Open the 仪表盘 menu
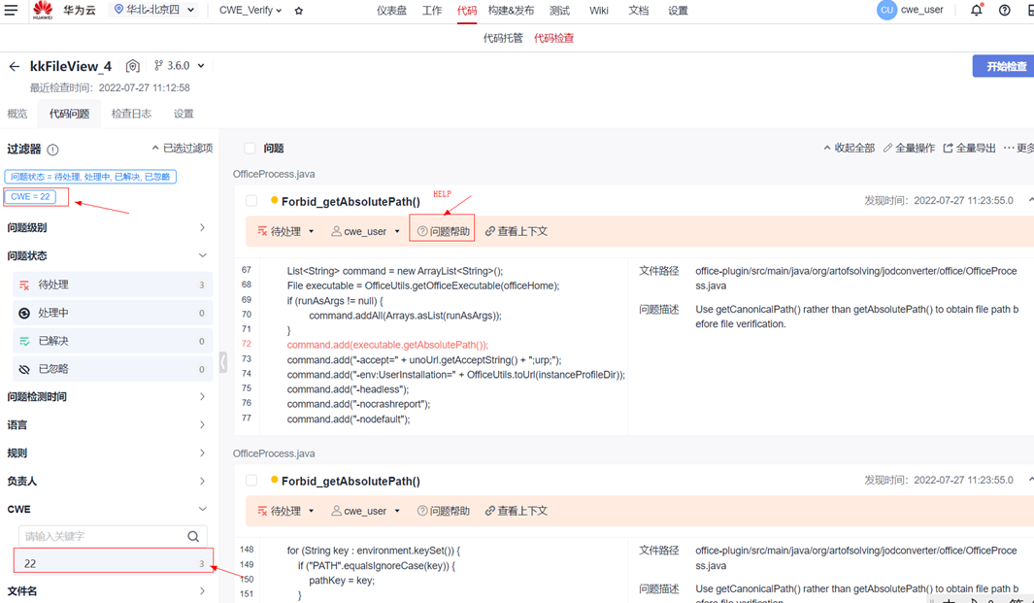Image resolution: width=1034 pixels, height=603 pixels. [x=391, y=11]
